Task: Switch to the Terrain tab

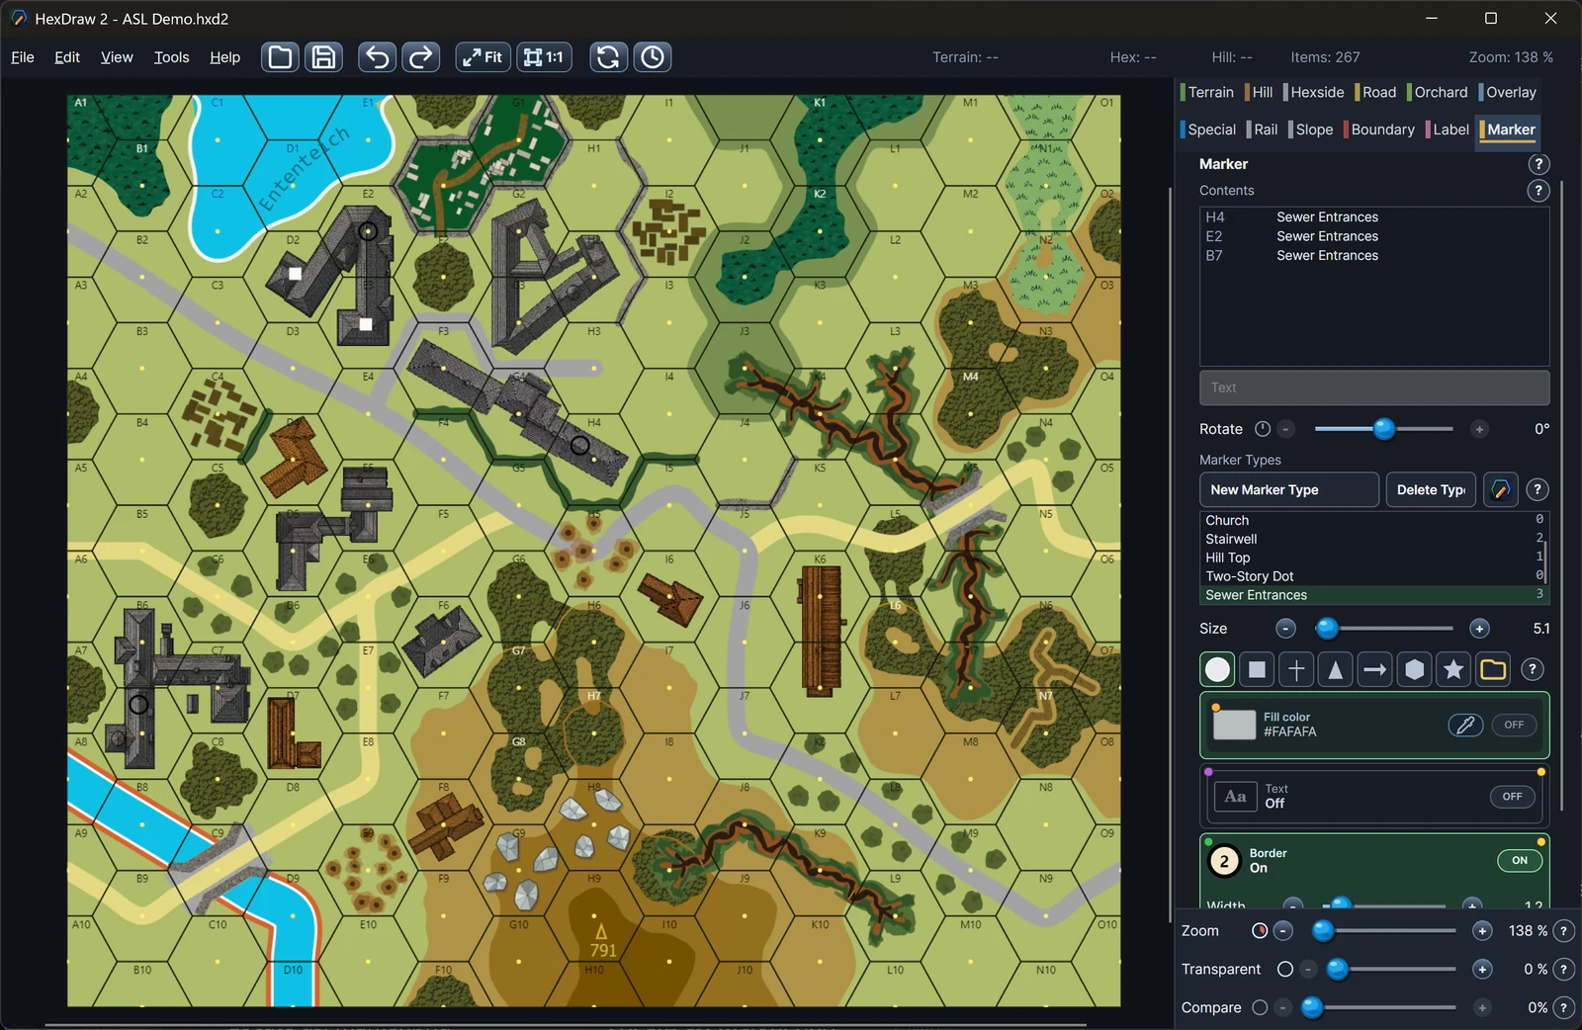Action: click(1208, 92)
